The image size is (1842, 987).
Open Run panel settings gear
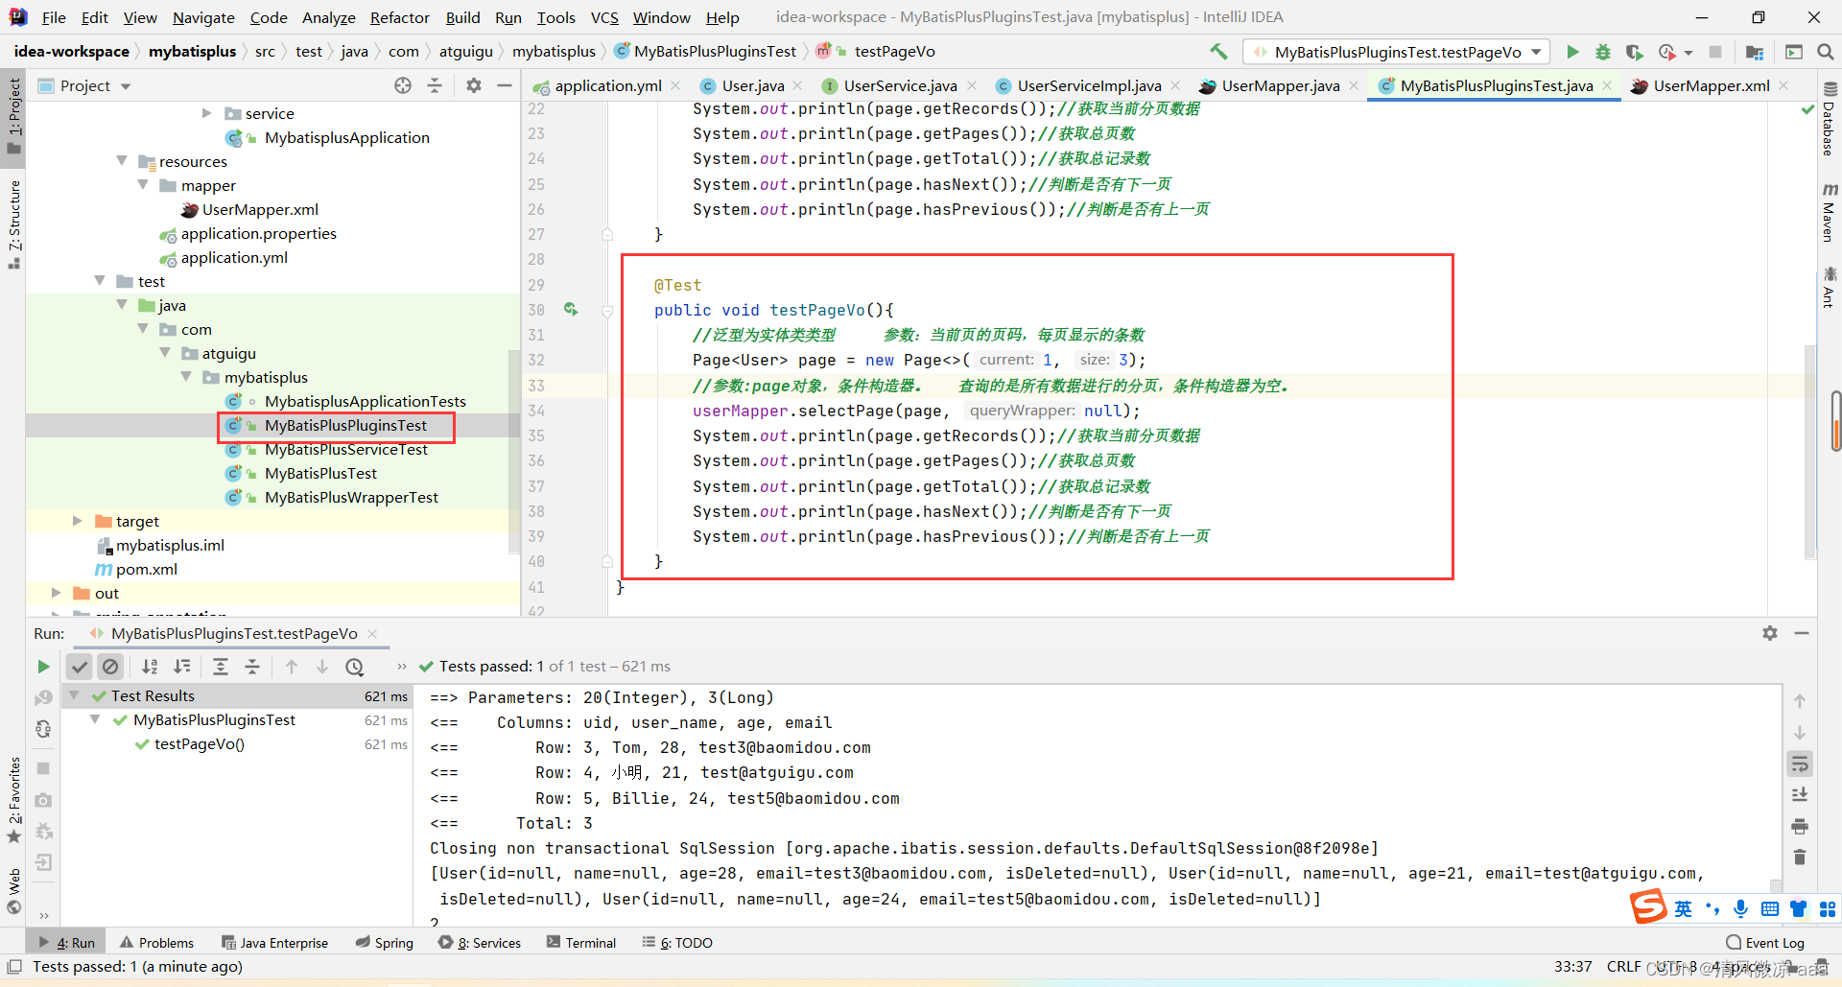click(x=1770, y=633)
